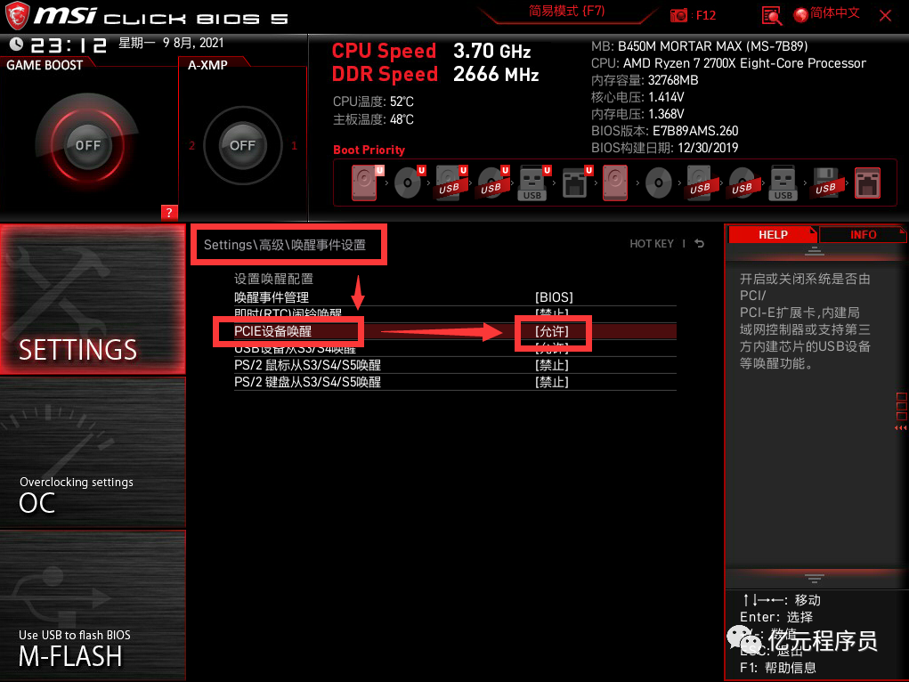Take a screenshot with the F12 camera icon
This screenshot has height=682, width=909.
click(678, 15)
